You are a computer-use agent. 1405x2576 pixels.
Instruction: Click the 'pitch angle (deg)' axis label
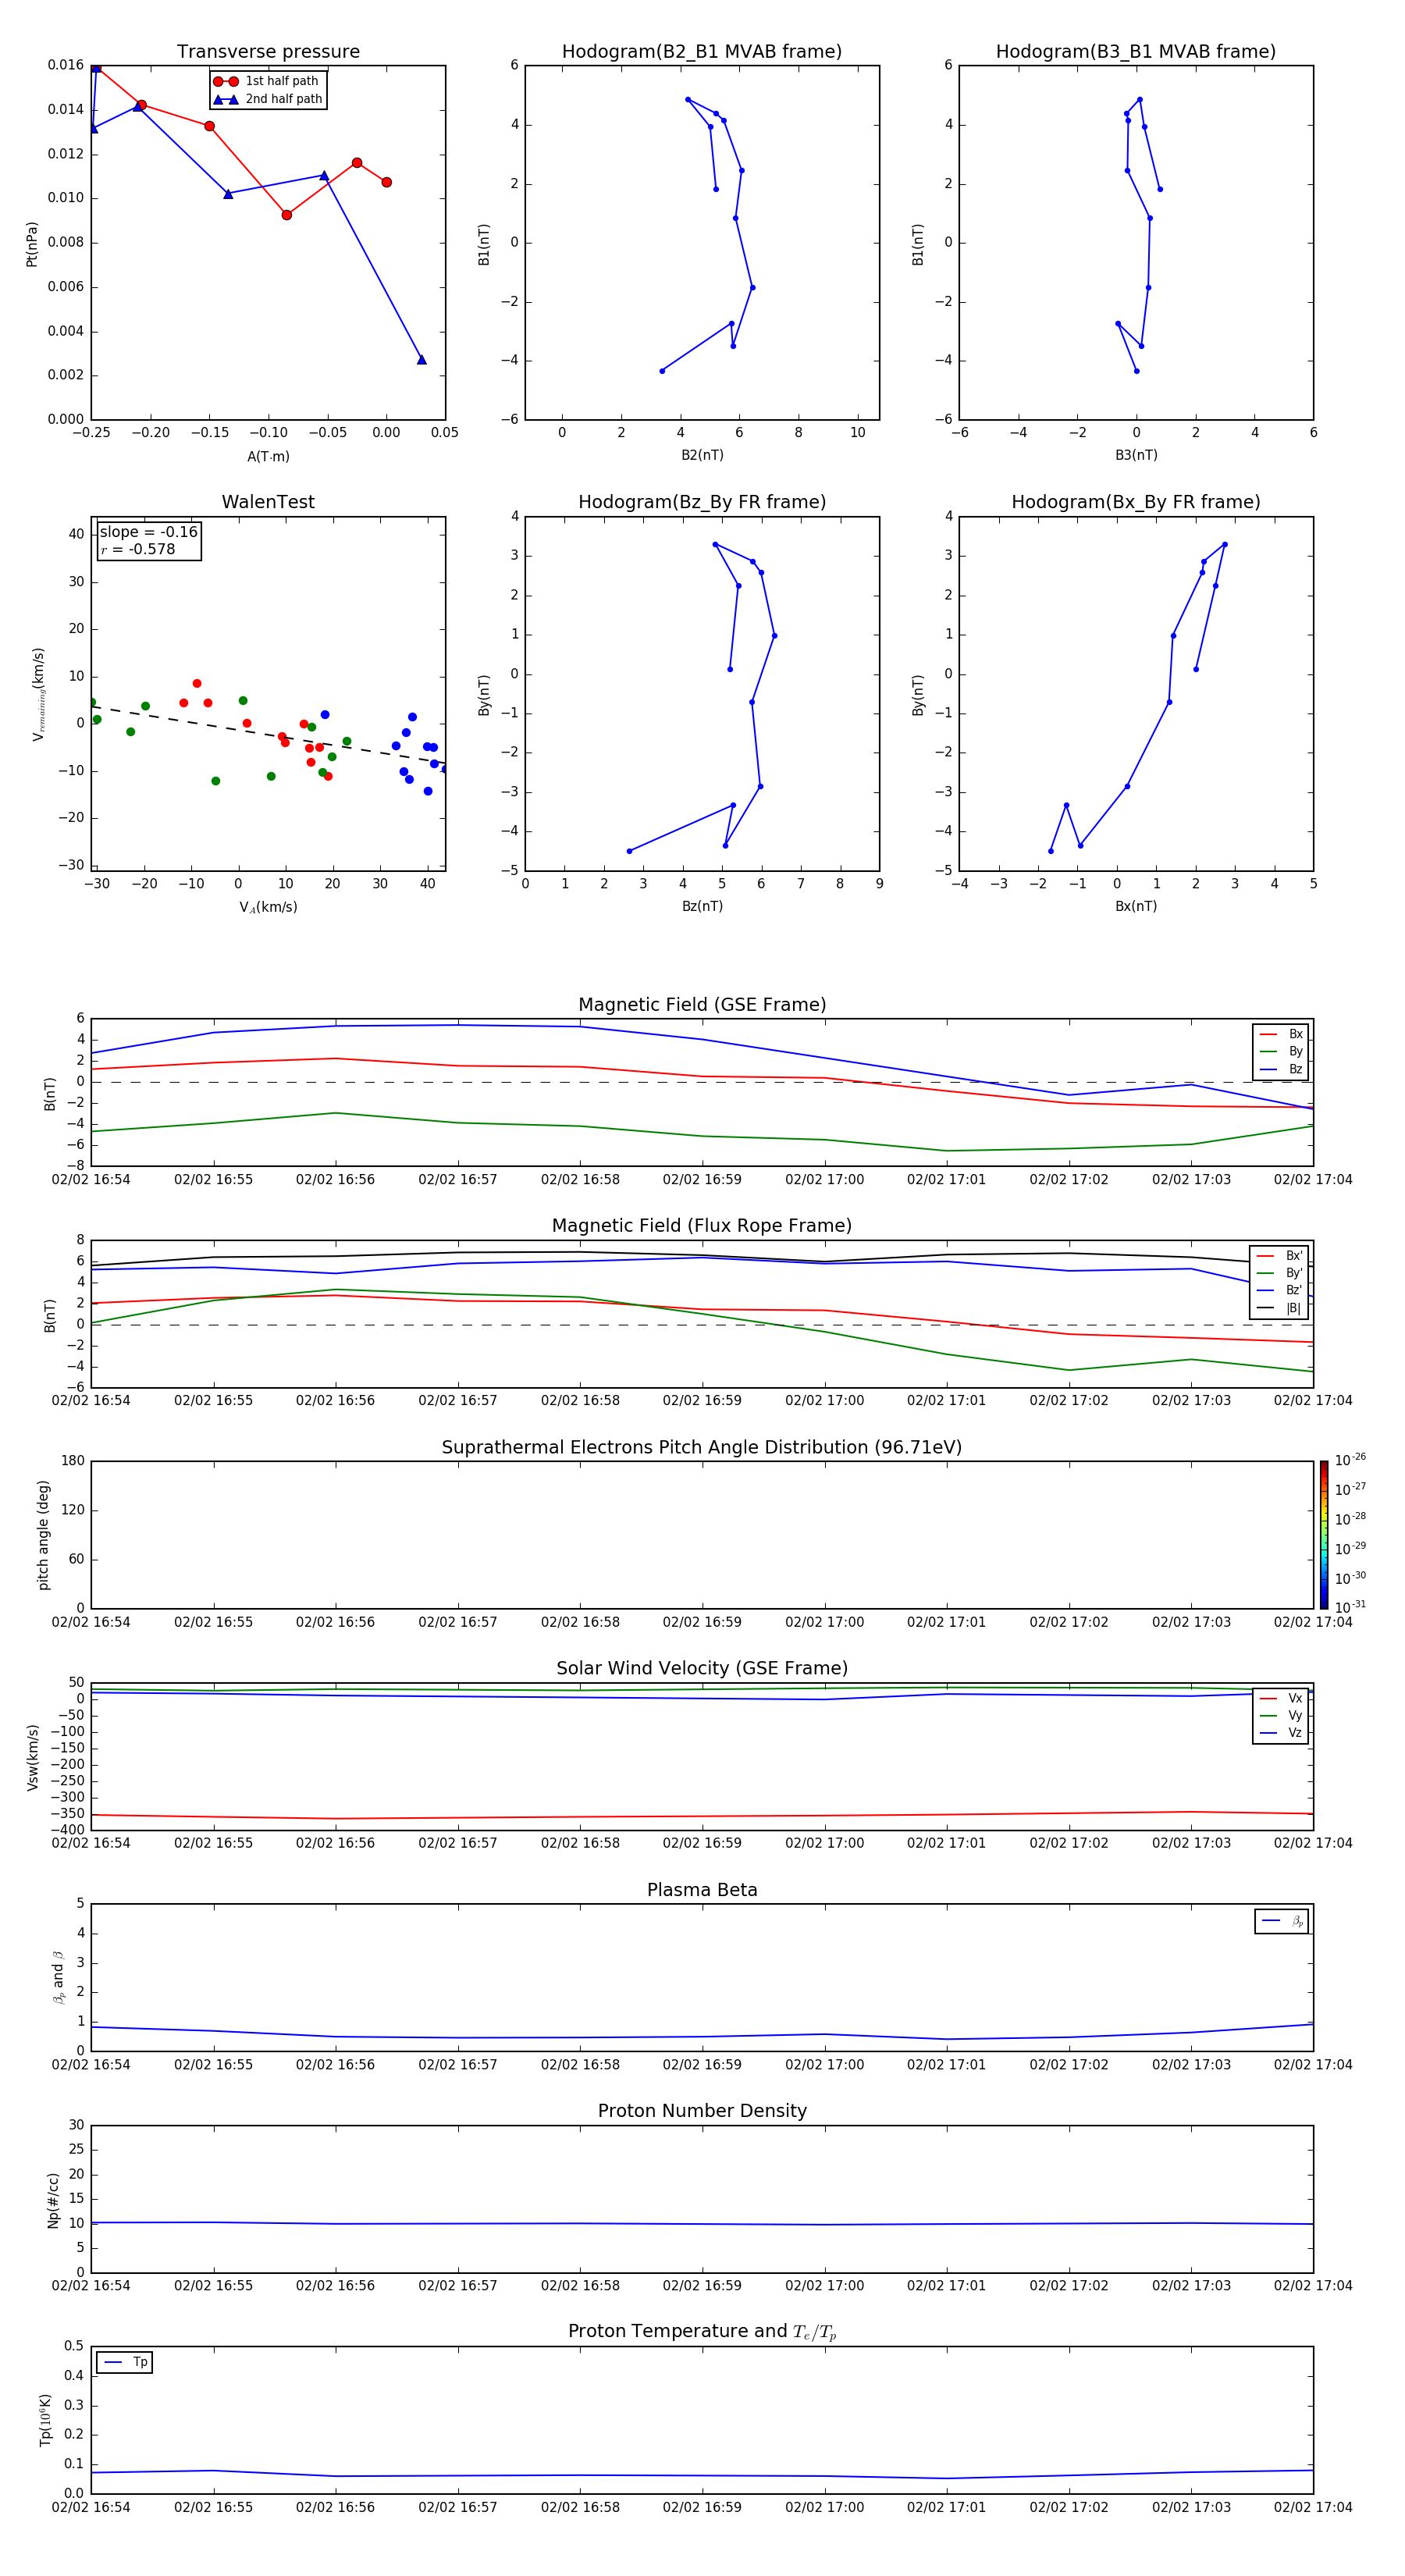tap(43, 1535)
